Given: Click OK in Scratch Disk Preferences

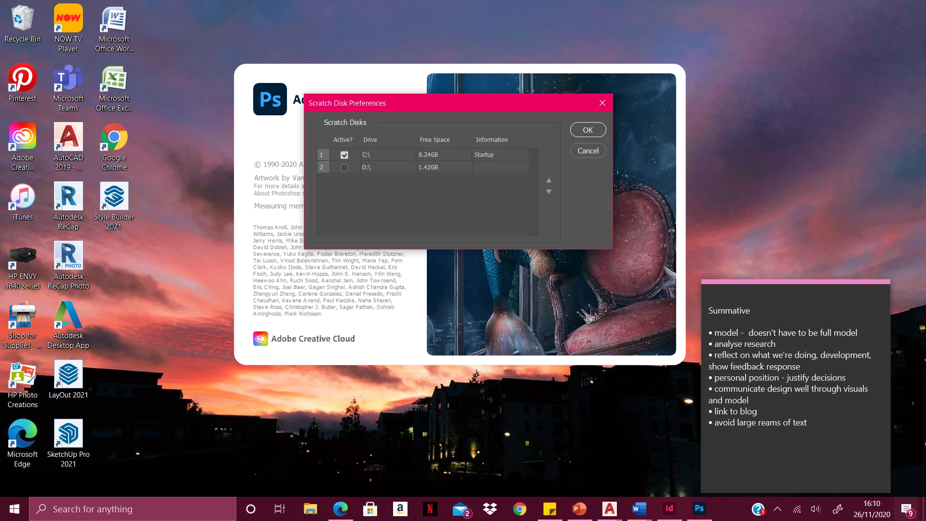Looking at the screenshot, I should 587,130.
